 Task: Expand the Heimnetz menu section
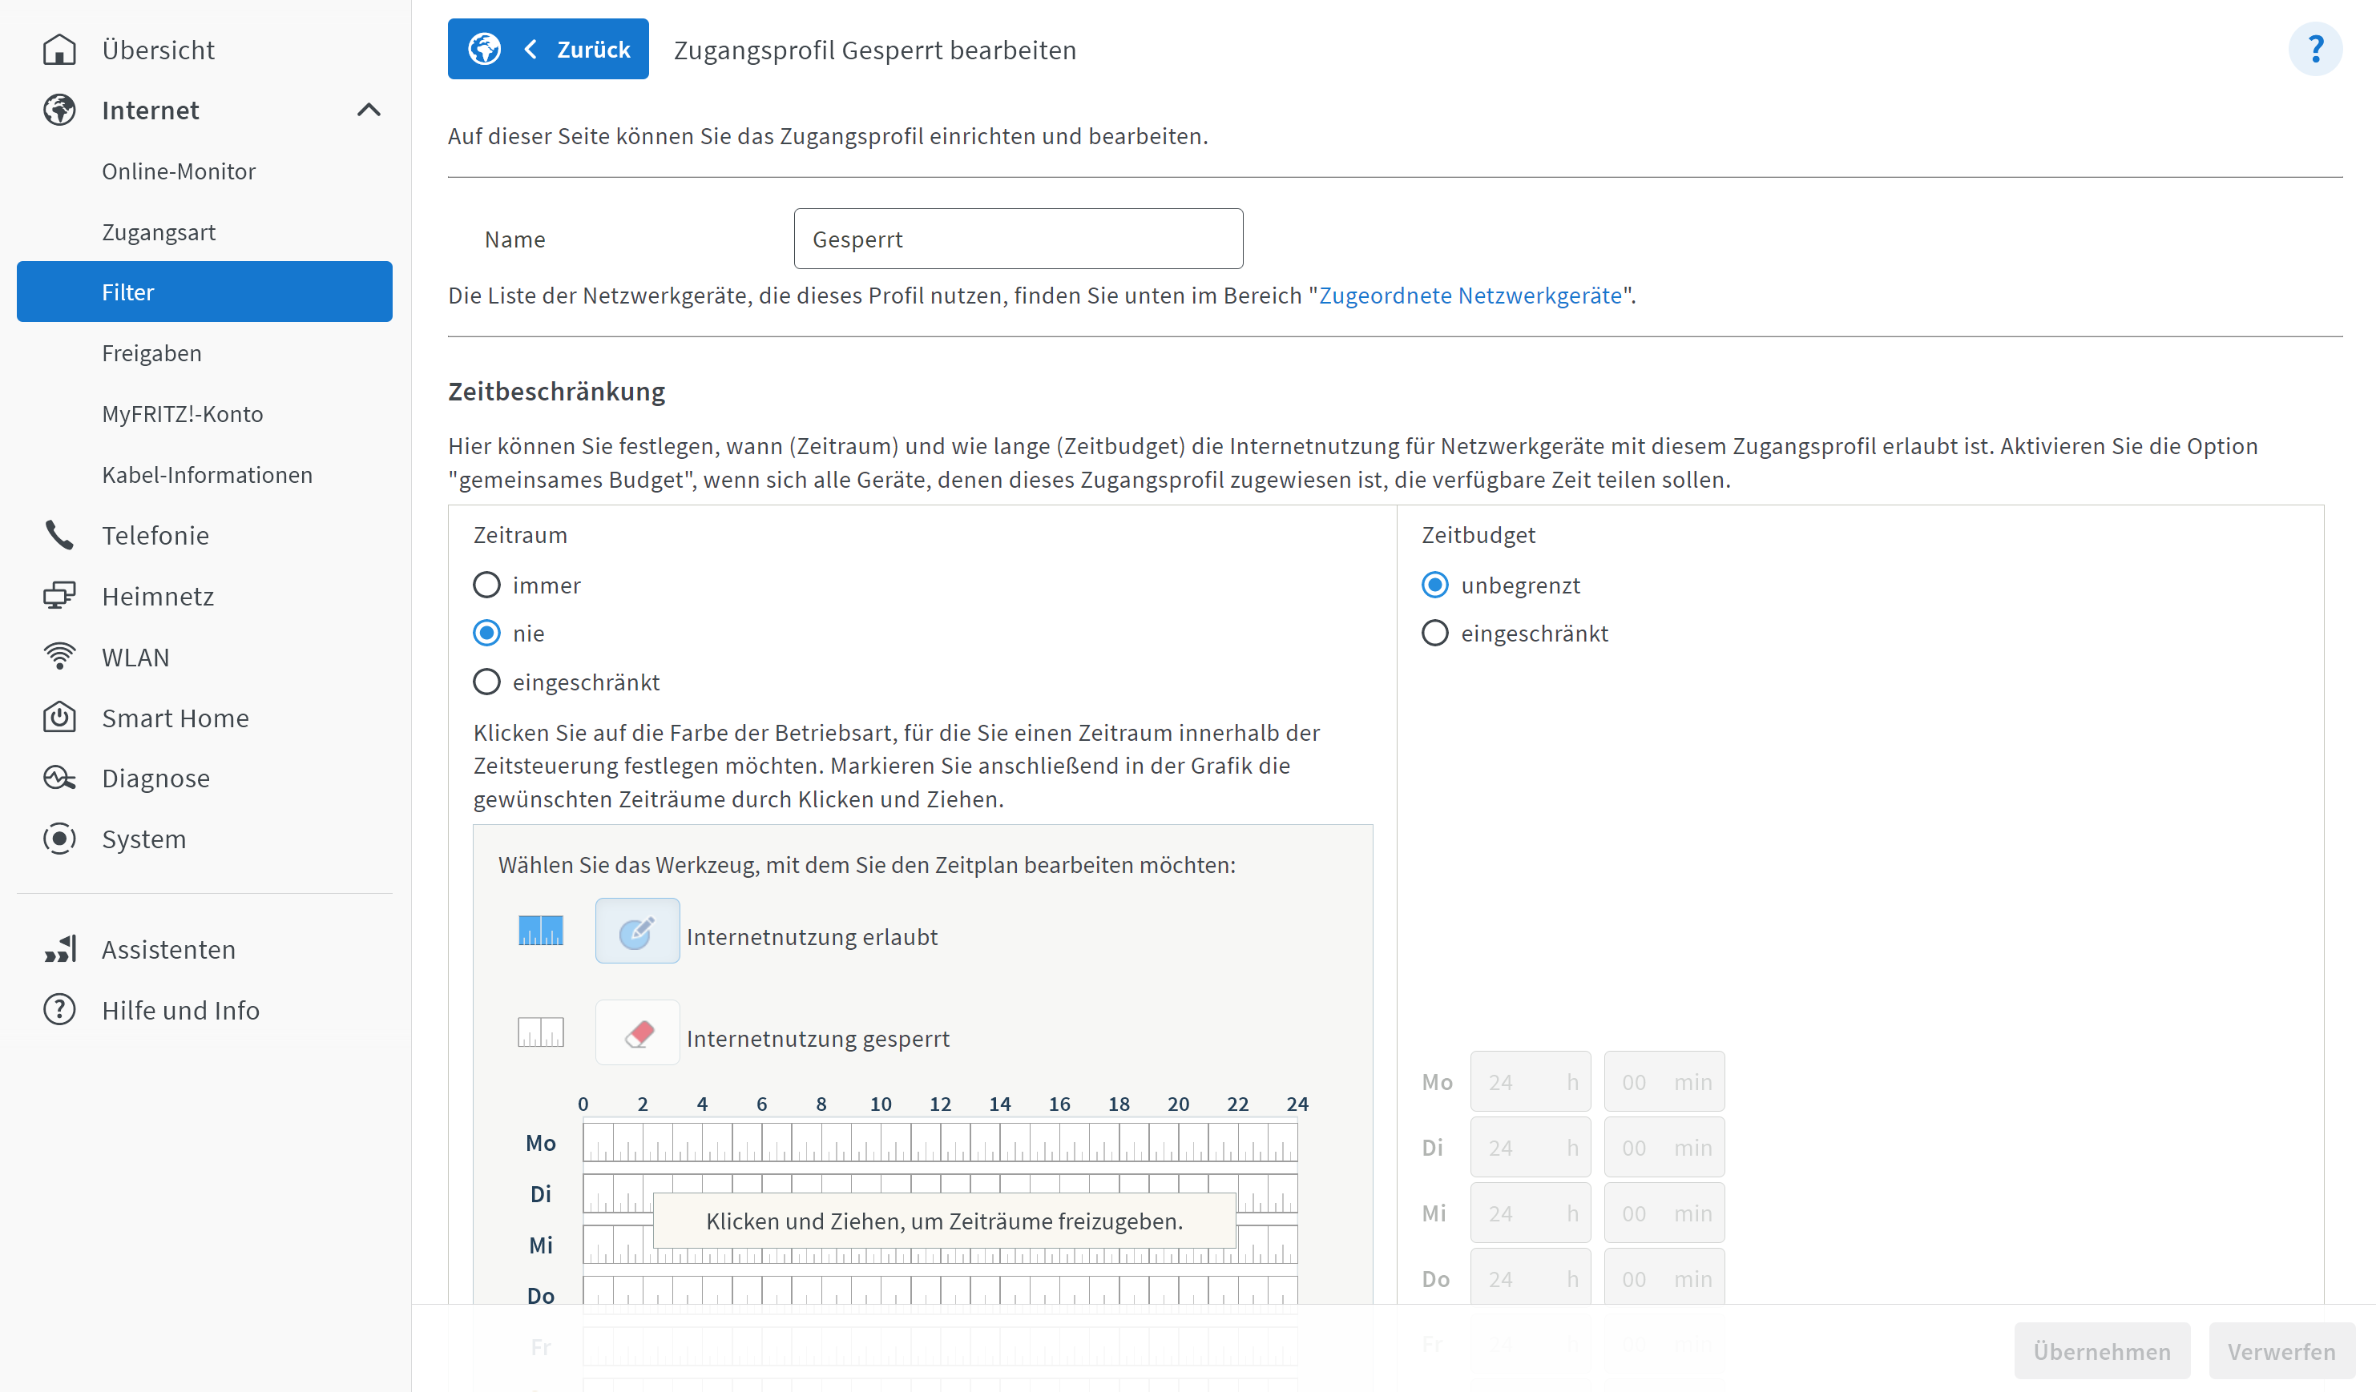[x=157, y=596]
